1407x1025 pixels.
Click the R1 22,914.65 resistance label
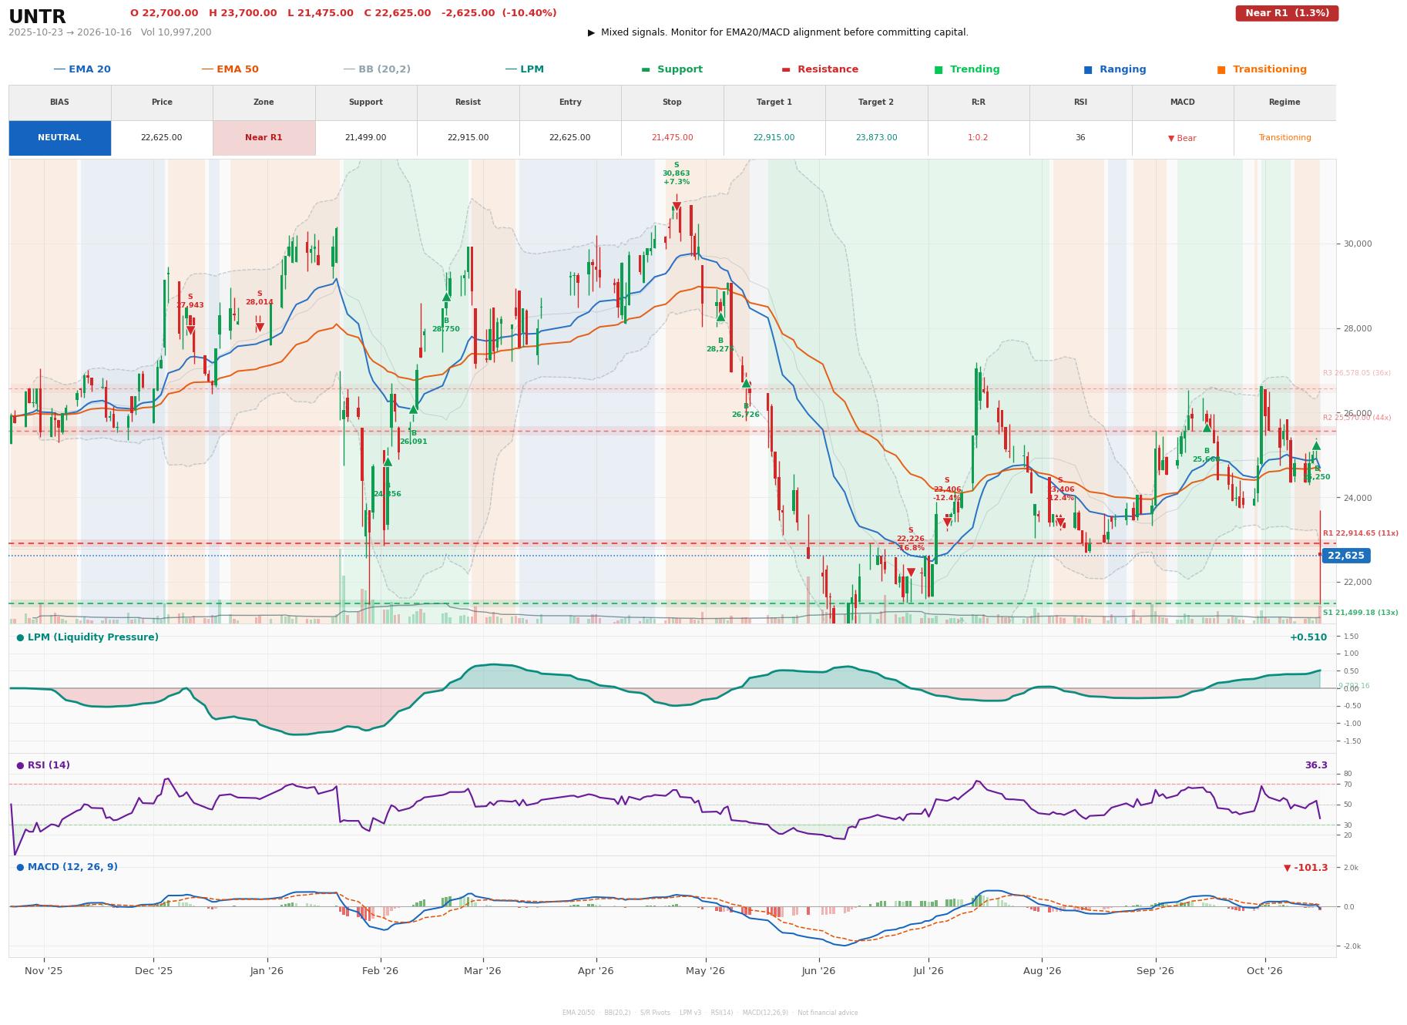tap(1360, 533)
